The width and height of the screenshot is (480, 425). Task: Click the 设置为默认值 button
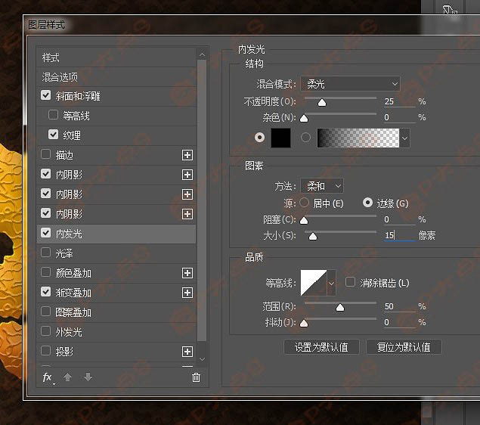(321, 347)
